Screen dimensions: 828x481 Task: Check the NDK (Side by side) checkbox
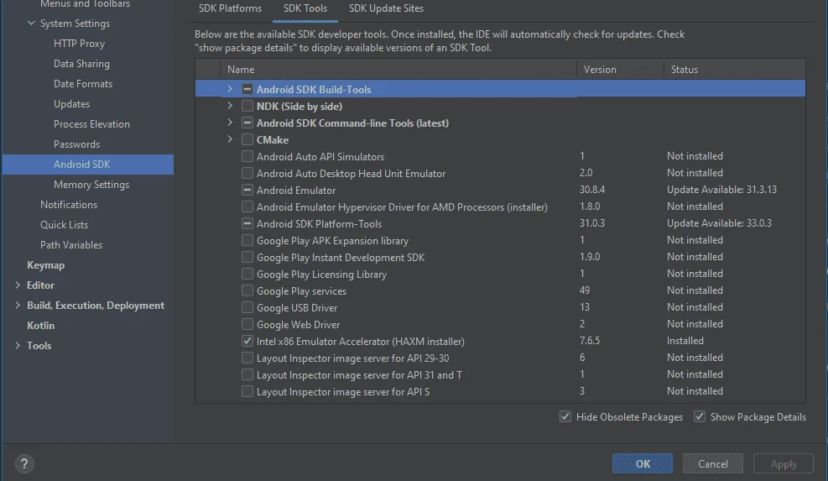click(247, 107)
